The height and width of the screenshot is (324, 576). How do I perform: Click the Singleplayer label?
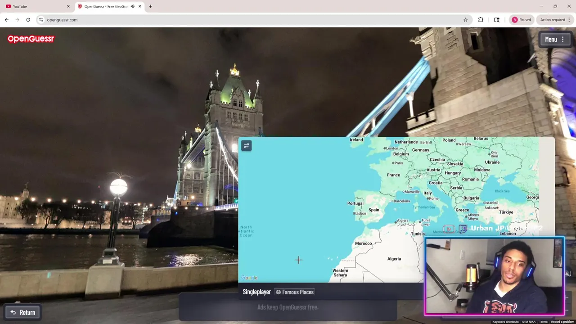coord(256,292)
